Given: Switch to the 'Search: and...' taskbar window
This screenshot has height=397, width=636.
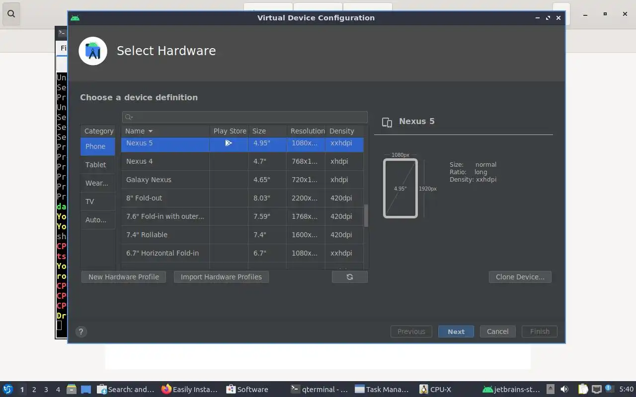Looking at the screenshot, I should coord(126,389).
